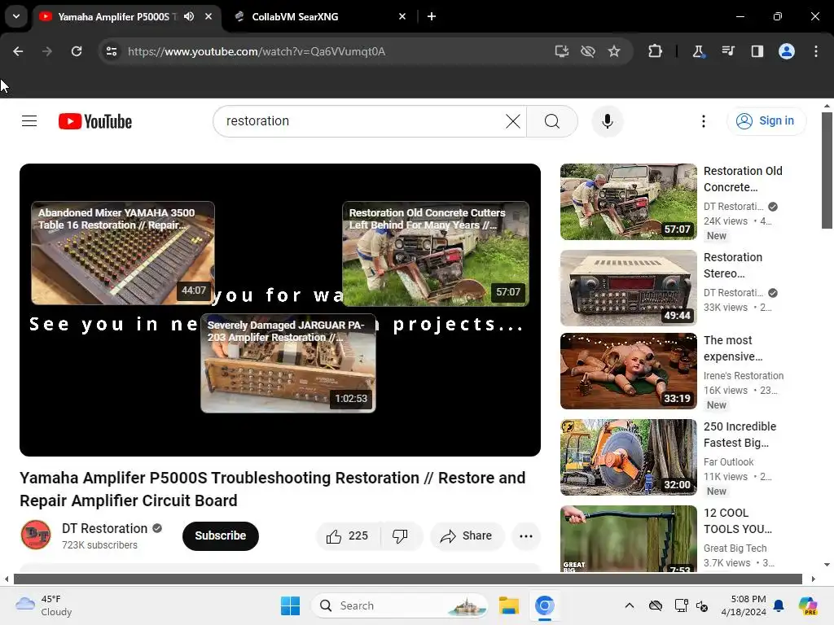Like the video with 225 likes
Viewport: 834px width, 625px height.
pyautogui.click(x=349, y=535)
